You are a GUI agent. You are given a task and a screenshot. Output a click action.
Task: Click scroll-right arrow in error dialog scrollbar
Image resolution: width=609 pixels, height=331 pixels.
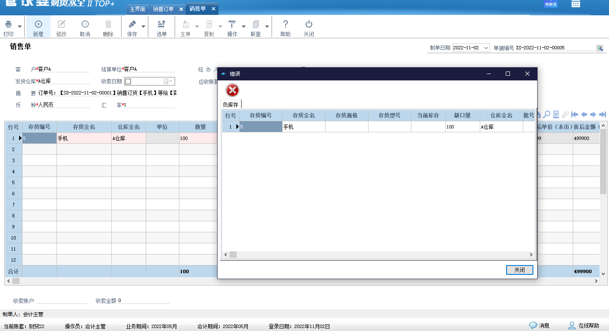point(531,254)
